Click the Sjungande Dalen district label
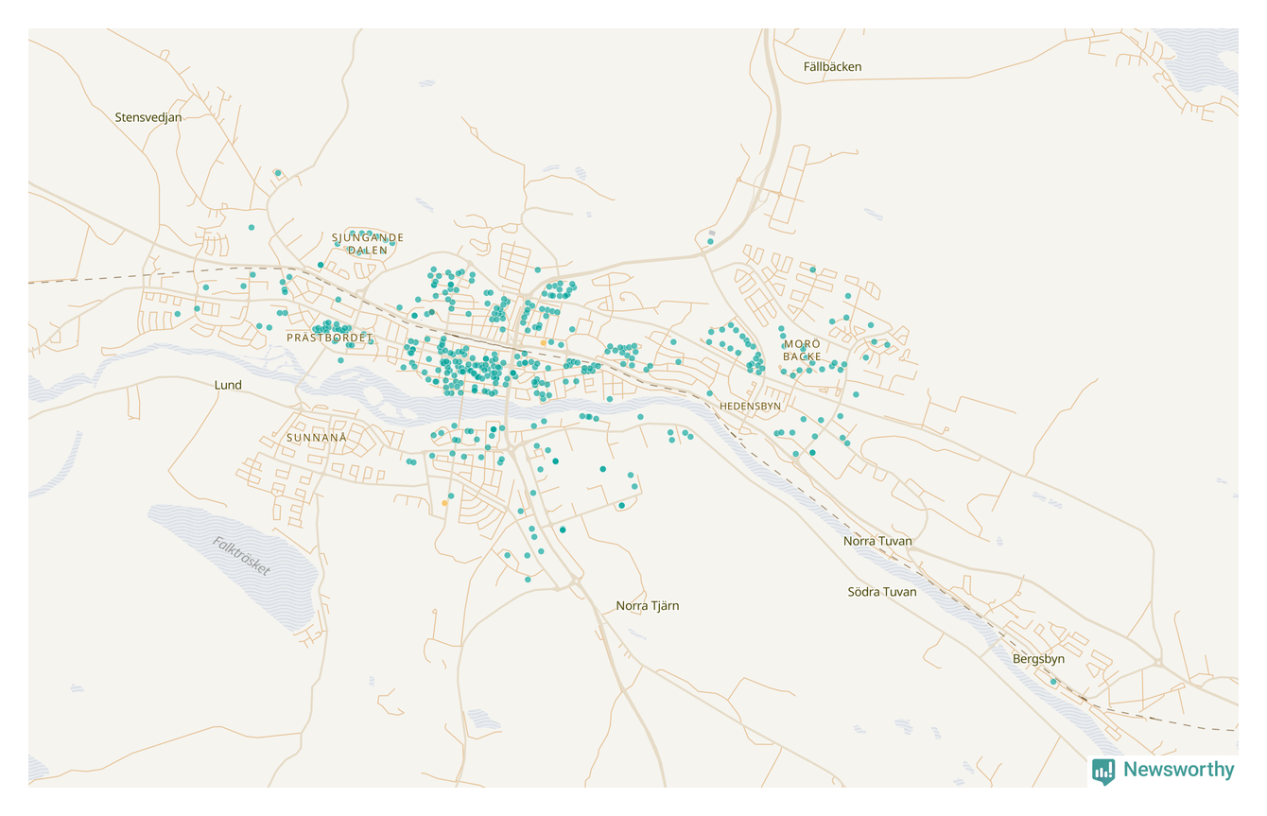 [x=368, y=244]
